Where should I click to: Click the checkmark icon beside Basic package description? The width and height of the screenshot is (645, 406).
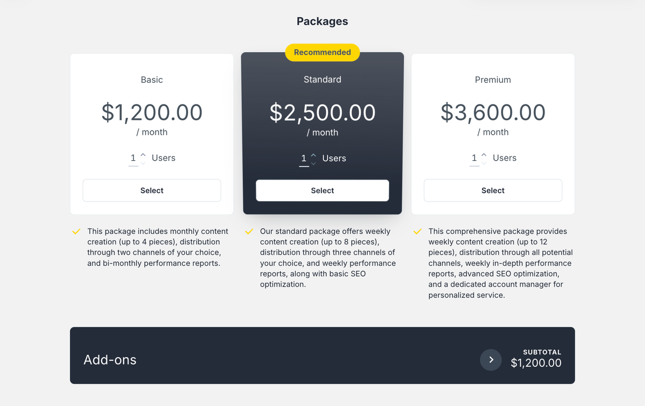(x=76, y=231)
